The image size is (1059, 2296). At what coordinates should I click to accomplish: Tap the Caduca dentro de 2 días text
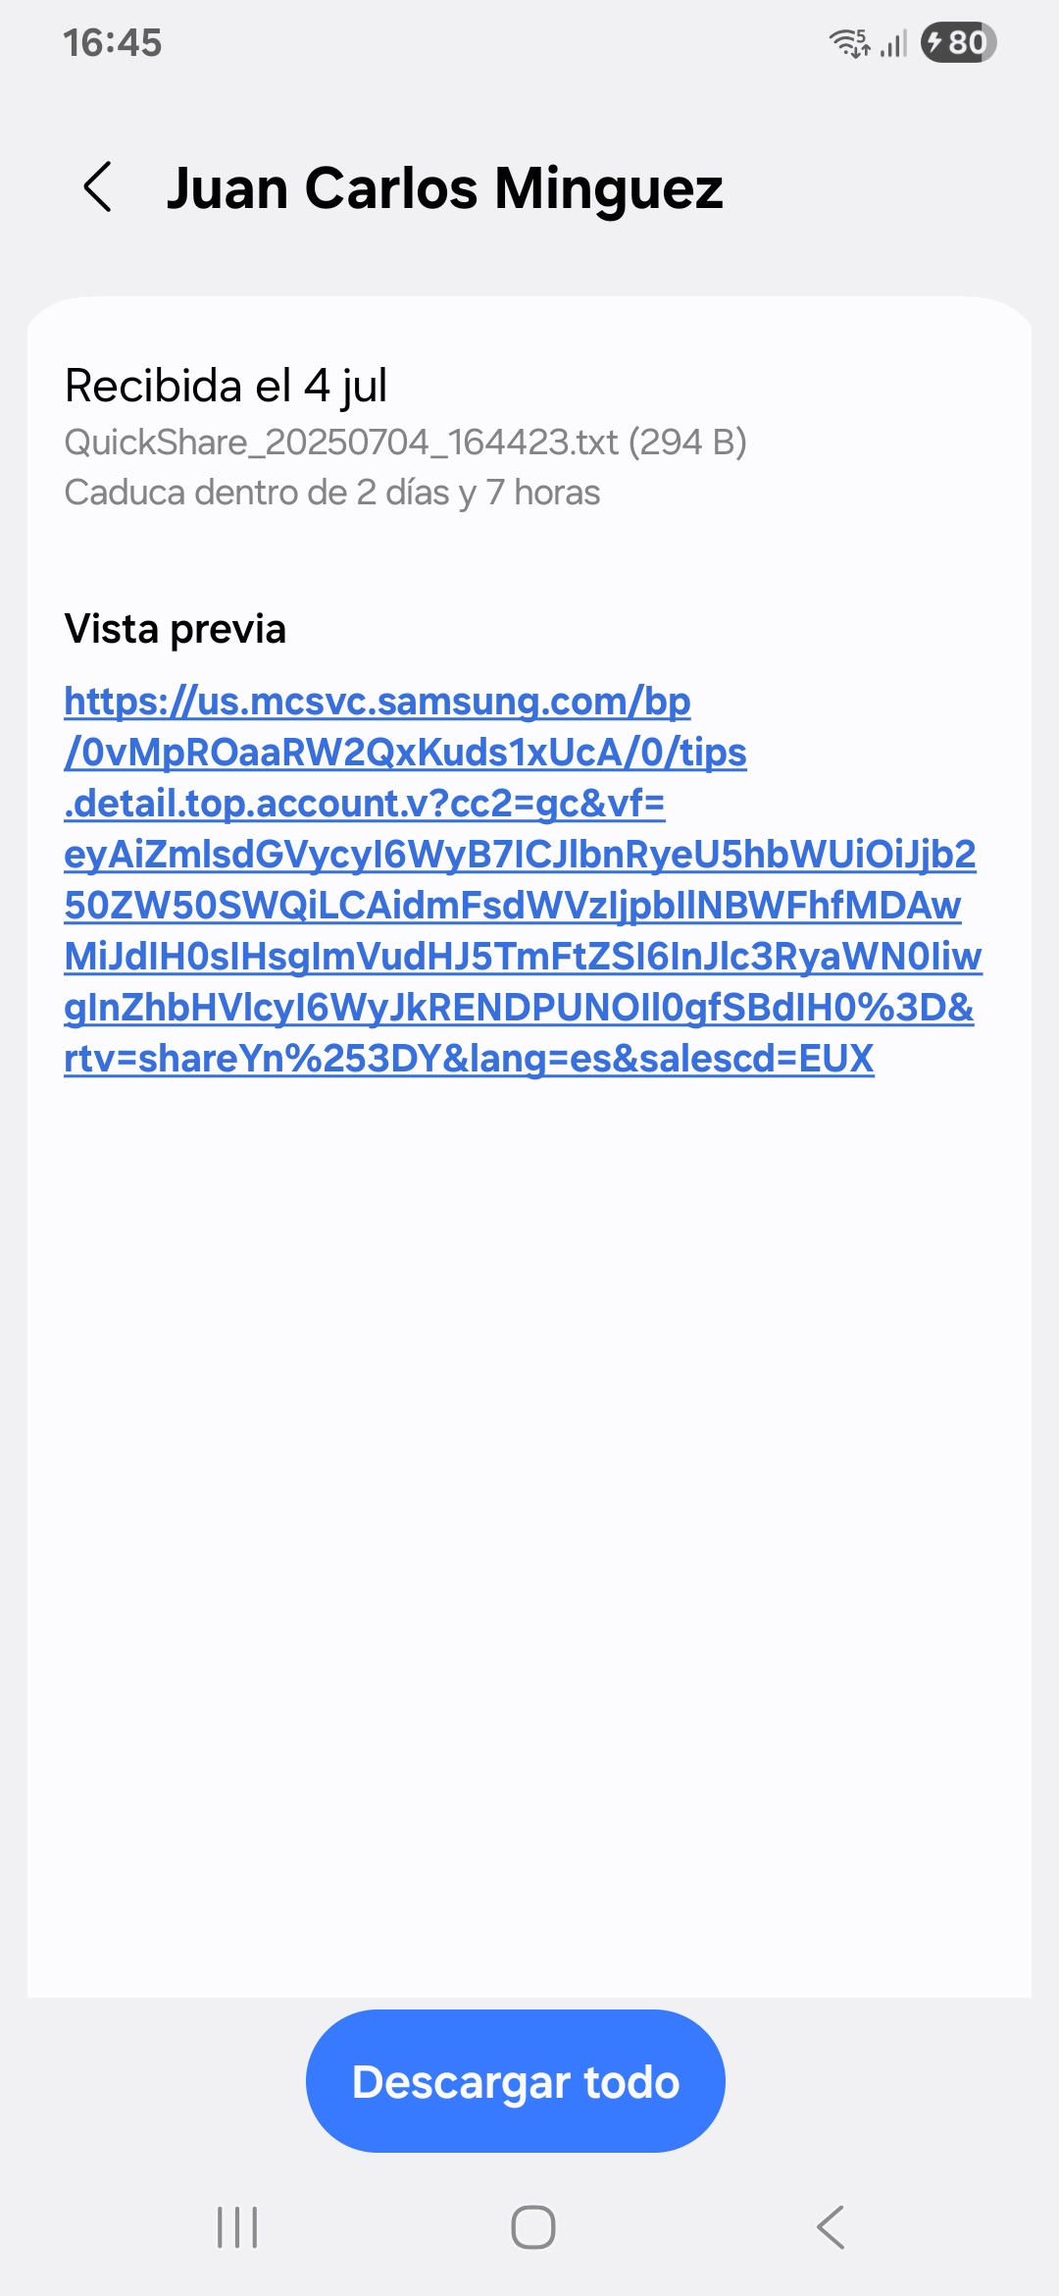click(x=331, y=493)
